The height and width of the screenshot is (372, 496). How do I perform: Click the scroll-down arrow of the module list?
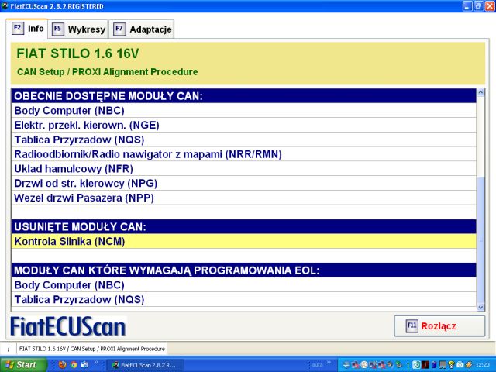point(480,307)
